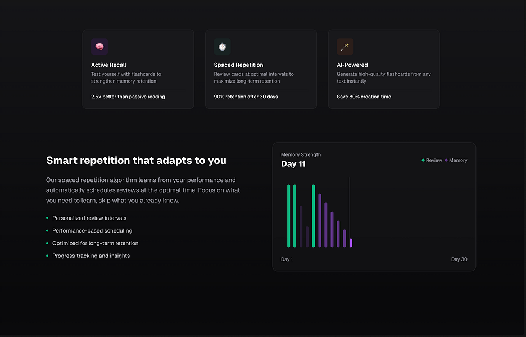Click the 'Day 1' axis label
This screenshot has width=526, height=337.
click(287, 259)
